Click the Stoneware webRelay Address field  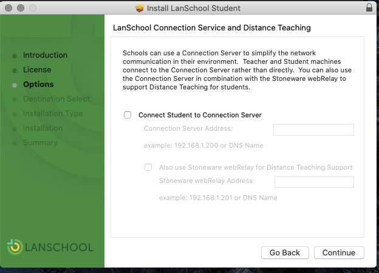(314, 182)
